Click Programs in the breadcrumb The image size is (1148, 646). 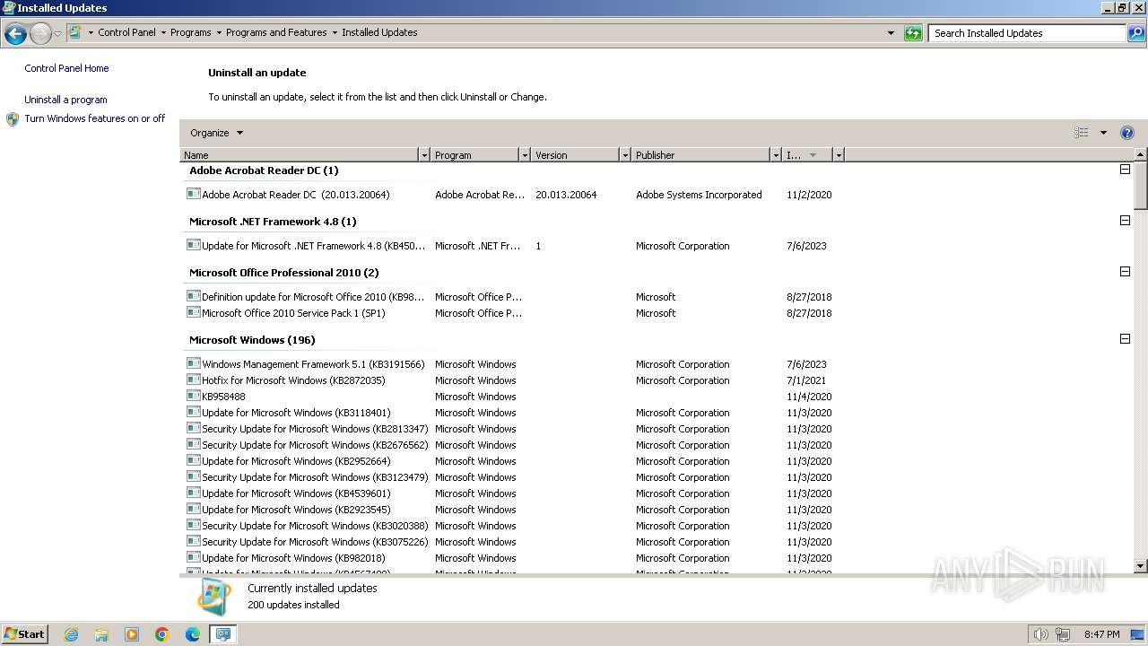(190, 32)
